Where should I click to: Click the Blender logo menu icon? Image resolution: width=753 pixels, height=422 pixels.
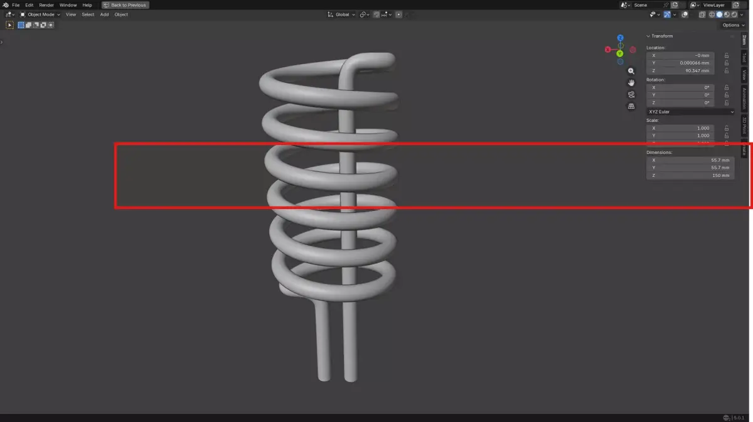tap(6, 5)
